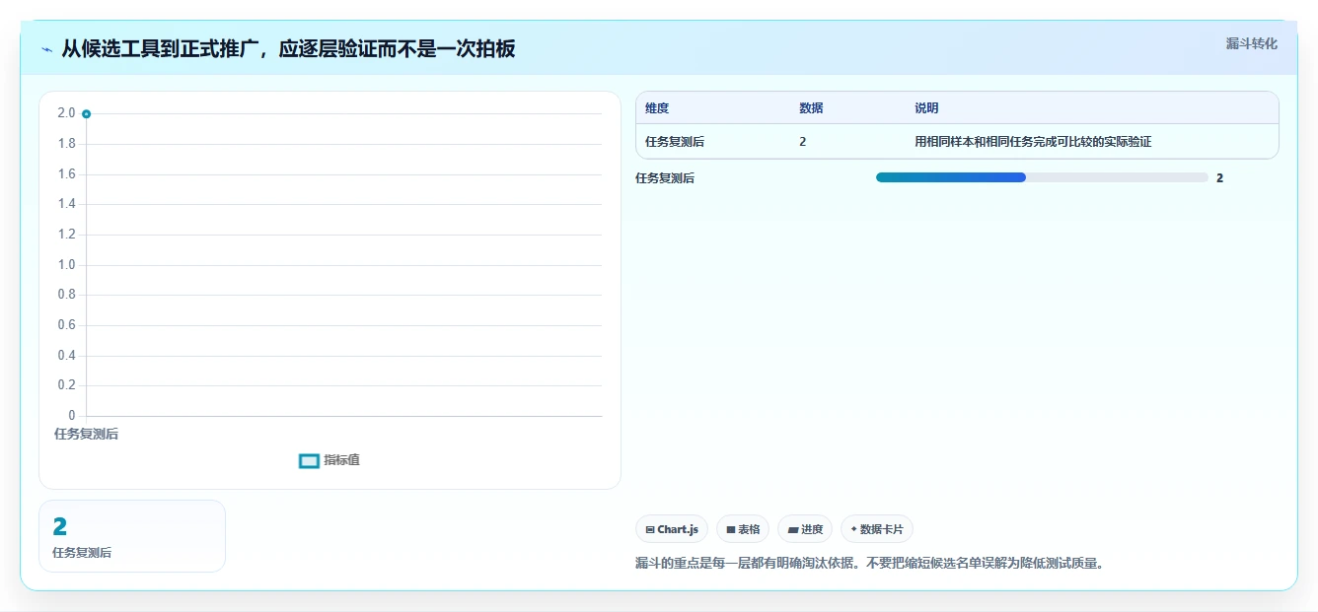This screenshot has height=612, width=1318.
Task: Click the 漏斗转化 label in header
Action: tap(1251, 44)
